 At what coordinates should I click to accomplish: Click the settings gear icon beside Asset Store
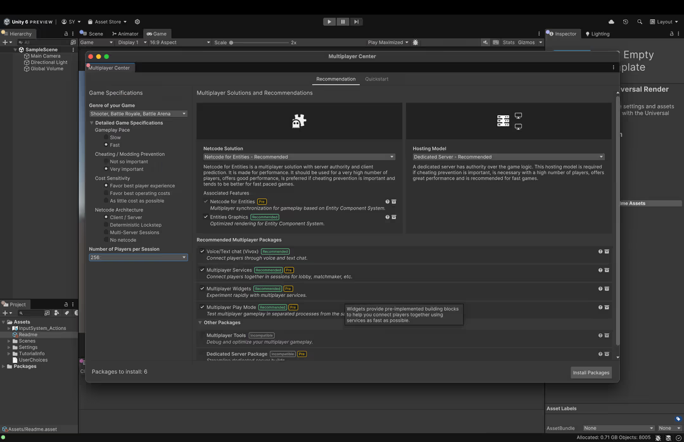[137, 22]
